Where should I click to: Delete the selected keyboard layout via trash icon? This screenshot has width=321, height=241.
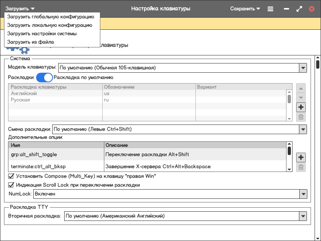click(301, 117)
